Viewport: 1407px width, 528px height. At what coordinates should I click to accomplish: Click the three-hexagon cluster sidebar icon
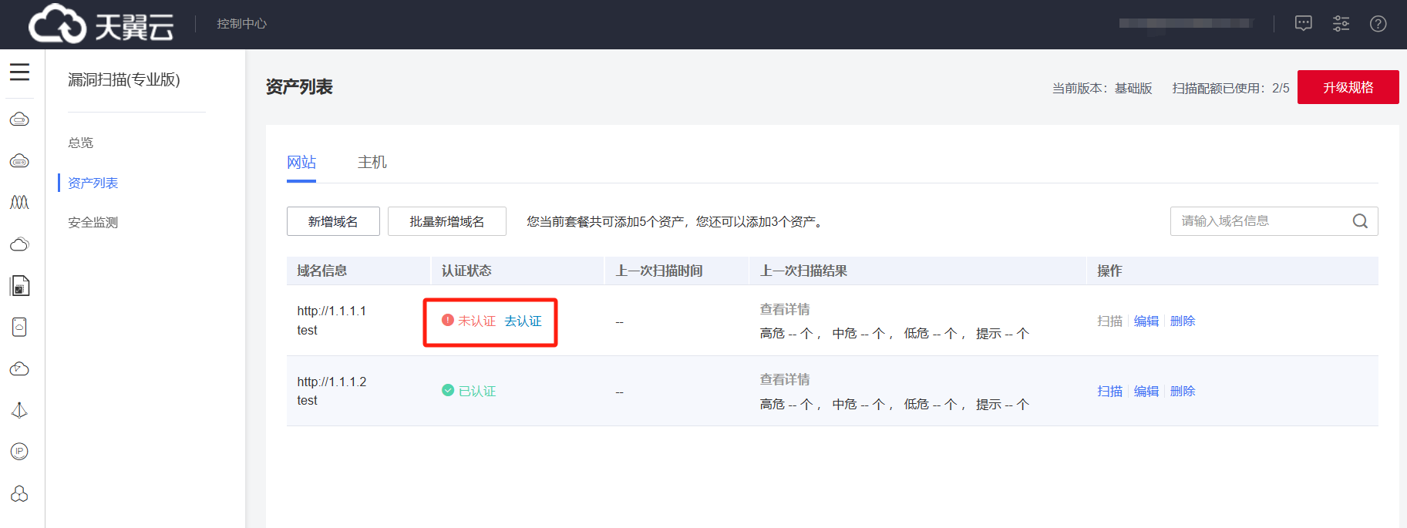19,493
